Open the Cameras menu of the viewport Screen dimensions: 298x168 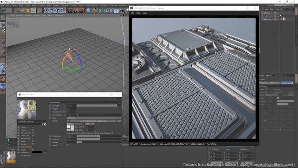[x=20, y=15]
